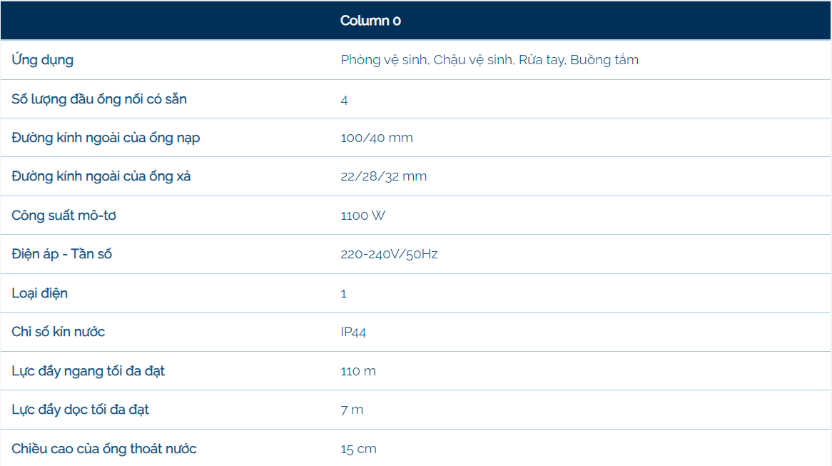Select the "Loại điện" row label
This screenshot has width=832, height=466.
pyautogui.click(x=40, y=293)
